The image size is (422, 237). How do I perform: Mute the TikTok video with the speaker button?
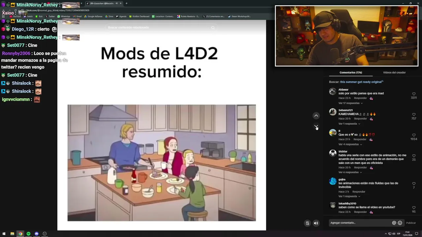click(316, 223)
